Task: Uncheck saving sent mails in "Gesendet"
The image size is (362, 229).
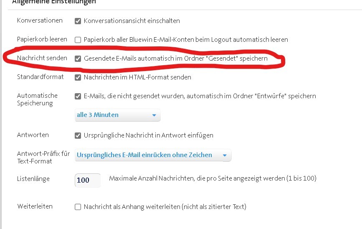Action: (78, 59)
